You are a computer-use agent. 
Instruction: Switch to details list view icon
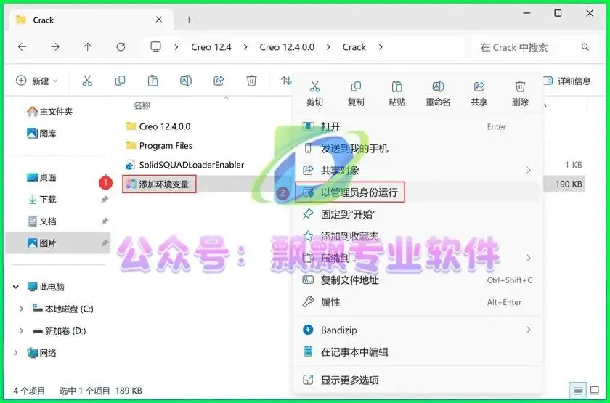tap(578, 391)
